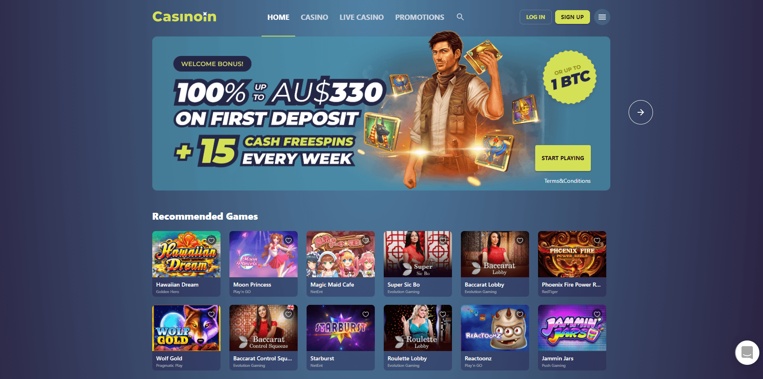Go to the Casino tab
The width and height of the screenshot is (763, 379).
pos(314,17)
